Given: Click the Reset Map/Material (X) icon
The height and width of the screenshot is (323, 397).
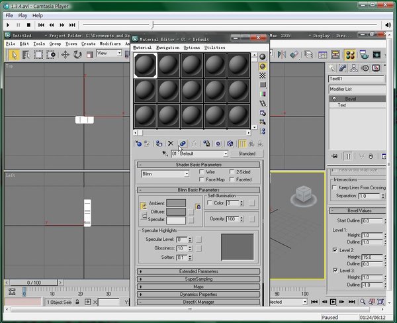Looking at the screenshot, I should coord(171,144).
